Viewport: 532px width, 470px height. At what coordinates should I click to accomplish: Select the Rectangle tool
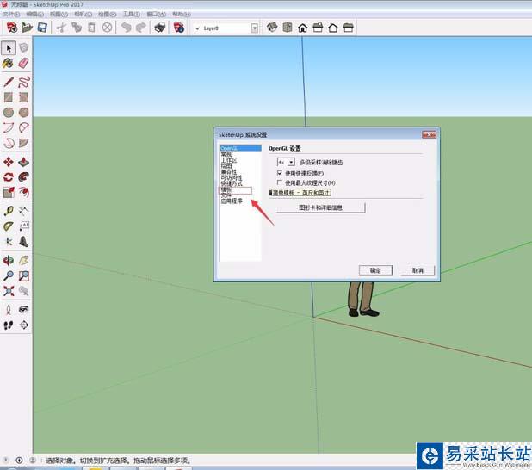pos(9,97)
